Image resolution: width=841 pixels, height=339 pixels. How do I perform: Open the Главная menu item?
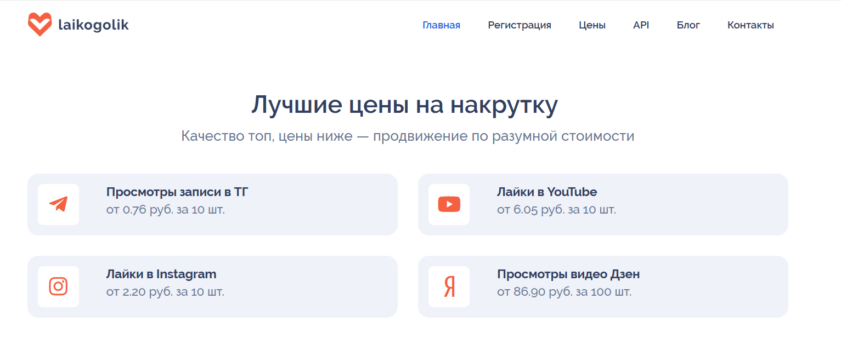tap(441, 25)
